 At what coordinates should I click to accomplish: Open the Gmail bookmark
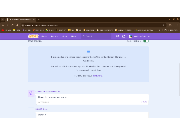point(144,30)
